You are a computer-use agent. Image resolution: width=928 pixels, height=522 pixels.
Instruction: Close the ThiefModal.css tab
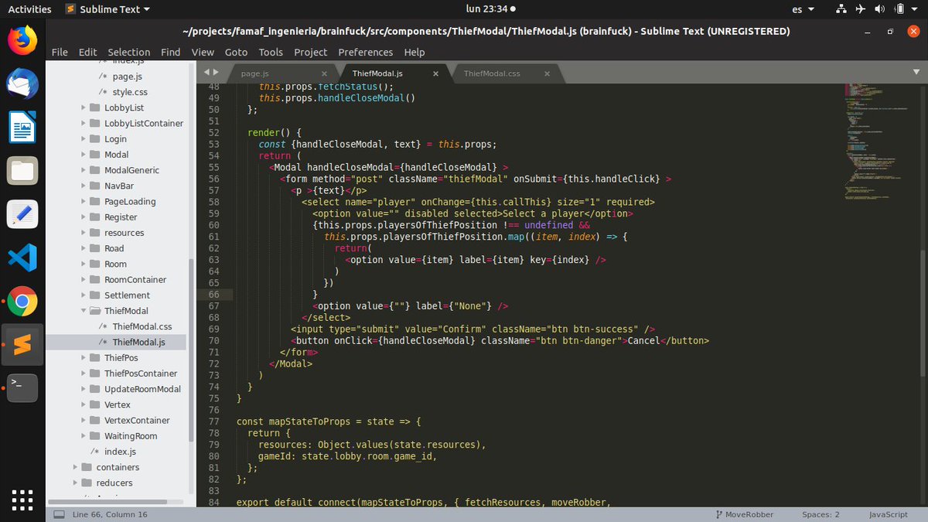click(547, 73)
